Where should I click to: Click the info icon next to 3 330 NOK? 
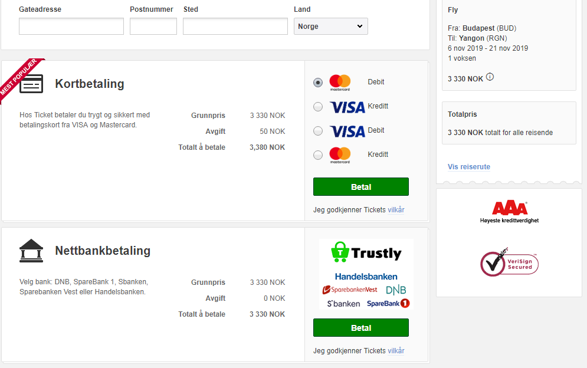pyautogui.click(x=490, y=77)
